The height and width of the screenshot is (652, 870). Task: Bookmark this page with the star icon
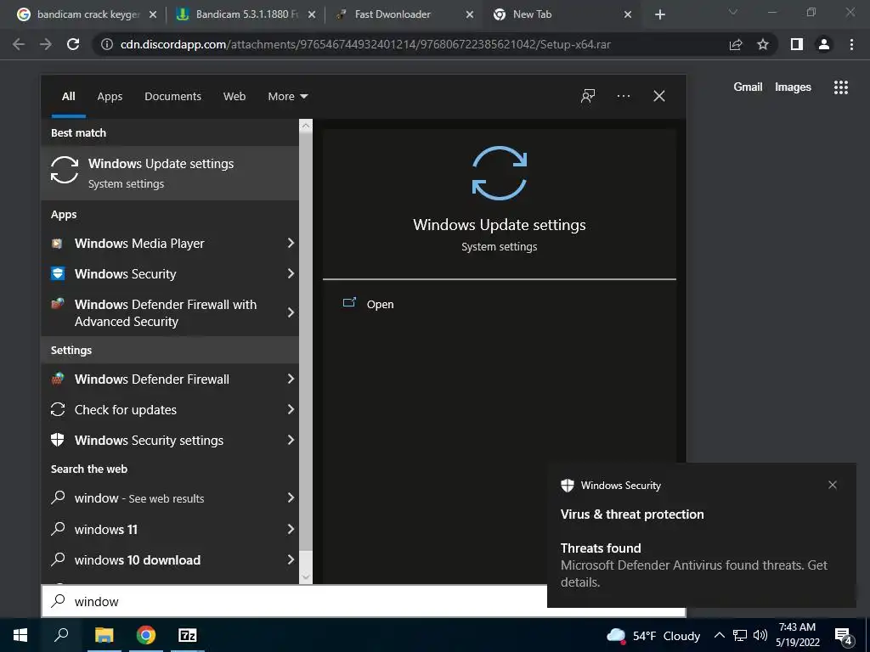click(x=763, y=44)
